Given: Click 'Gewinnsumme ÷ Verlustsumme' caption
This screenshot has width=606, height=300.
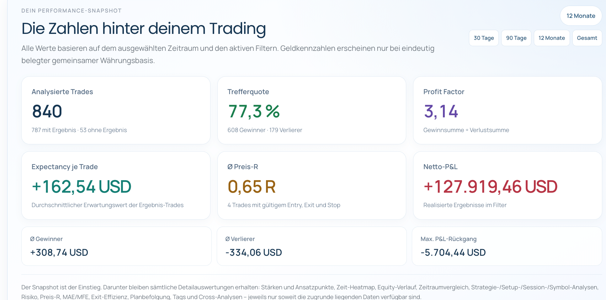Looking at the screenshot, I should tap(466, 130).
